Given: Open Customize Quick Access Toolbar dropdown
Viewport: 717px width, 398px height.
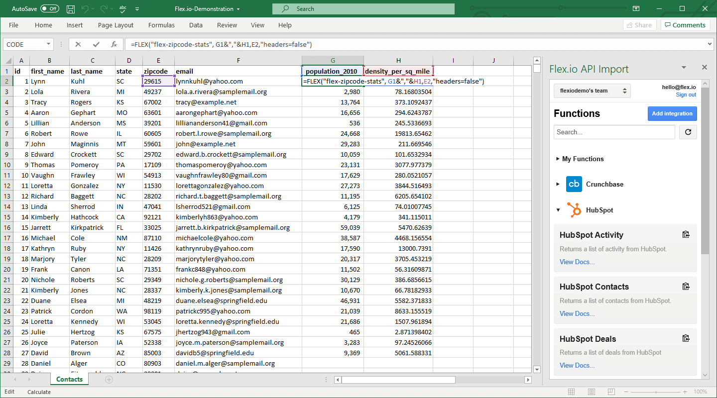Looking at the screenshot, I should 137,9.
